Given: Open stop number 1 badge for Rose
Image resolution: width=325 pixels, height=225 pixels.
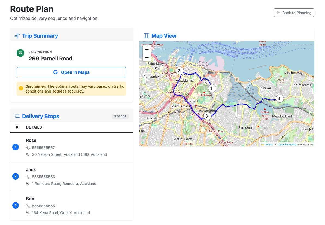Looking at the screenshot, I should point(16,147).
